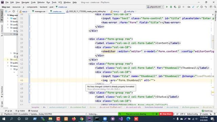This screenshot has height=122, width=217.
Task: Open the Refactor menu
Action: 41,2
